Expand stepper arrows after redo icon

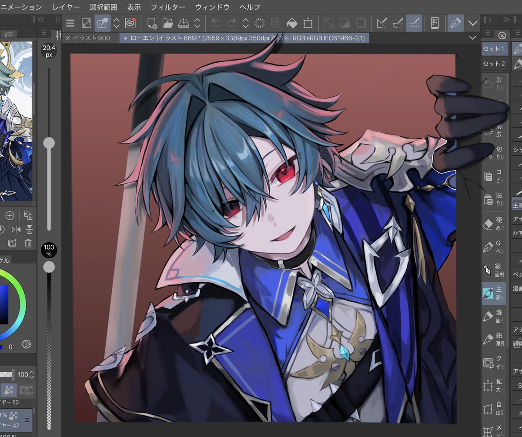pyautogui.click(x=246, y=23)
